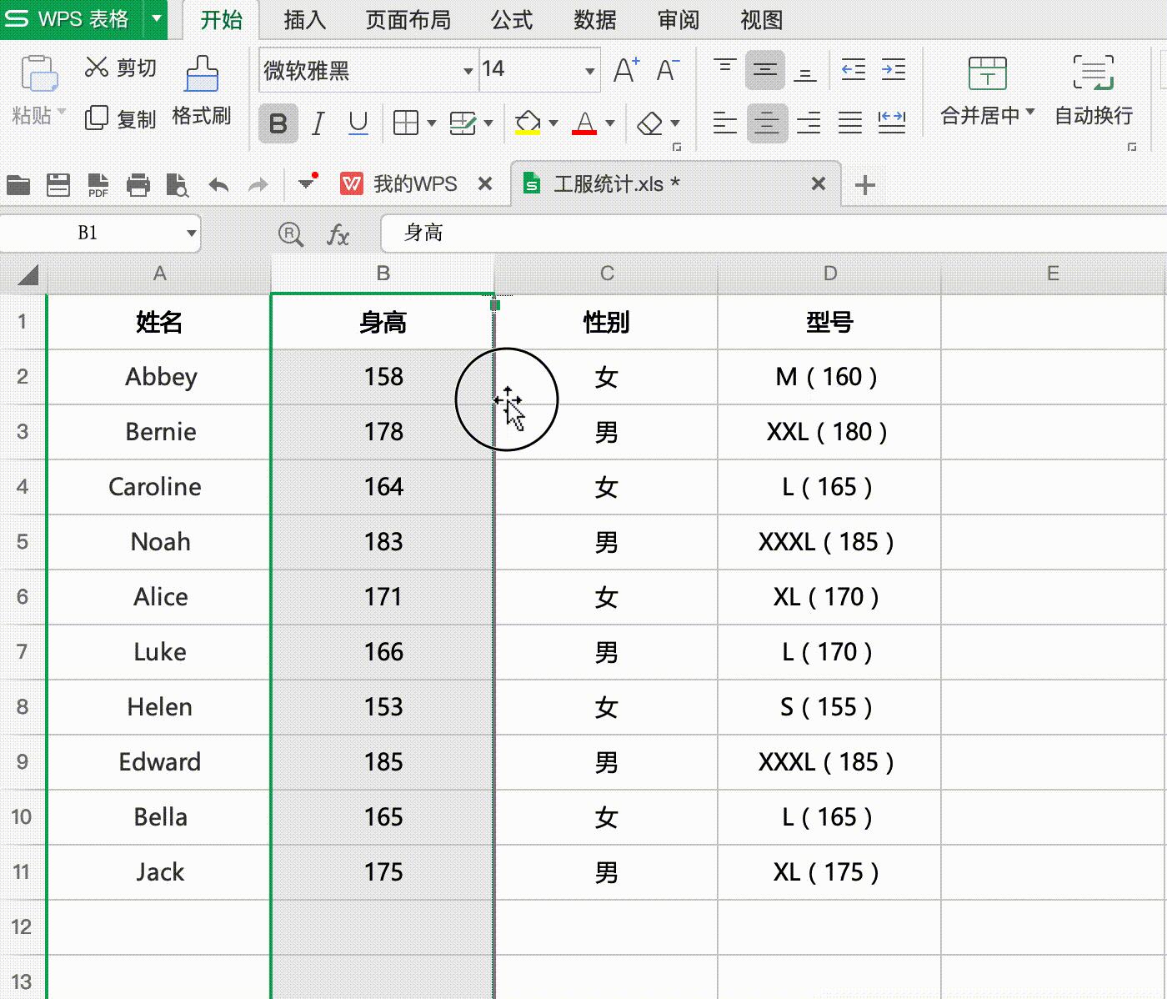1167x999 pixels.
Task: Click the print icon in quick access bar
Action: tap(138, 184)
